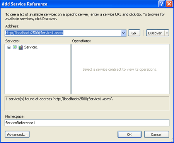The image size is (174, 143).
Task: Click the Go button
Action: pos(134,33)
